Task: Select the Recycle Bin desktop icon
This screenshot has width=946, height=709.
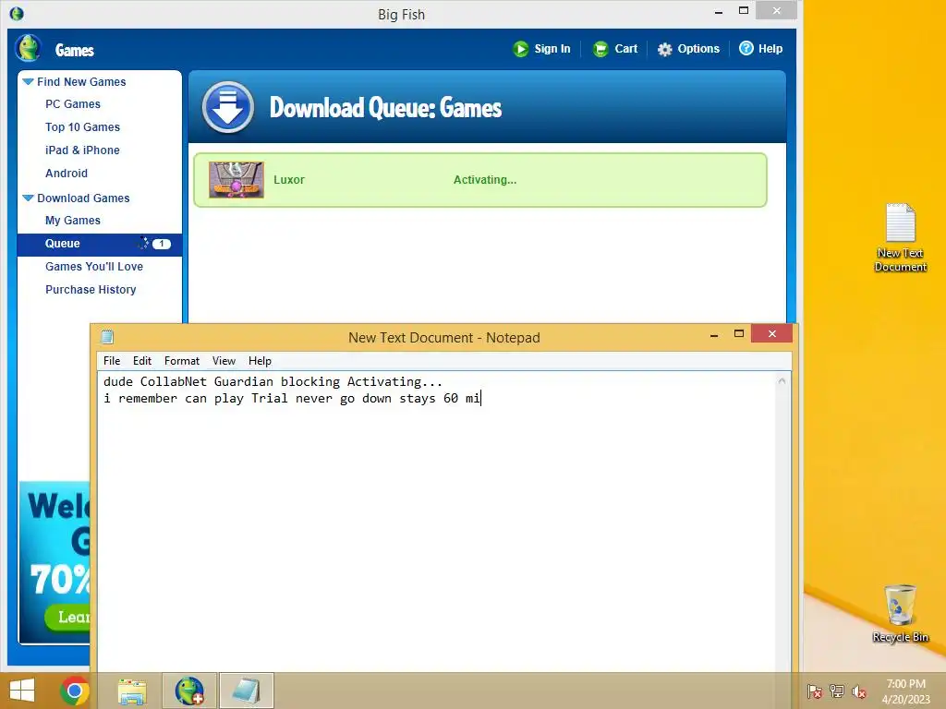Action: (900, 613)
